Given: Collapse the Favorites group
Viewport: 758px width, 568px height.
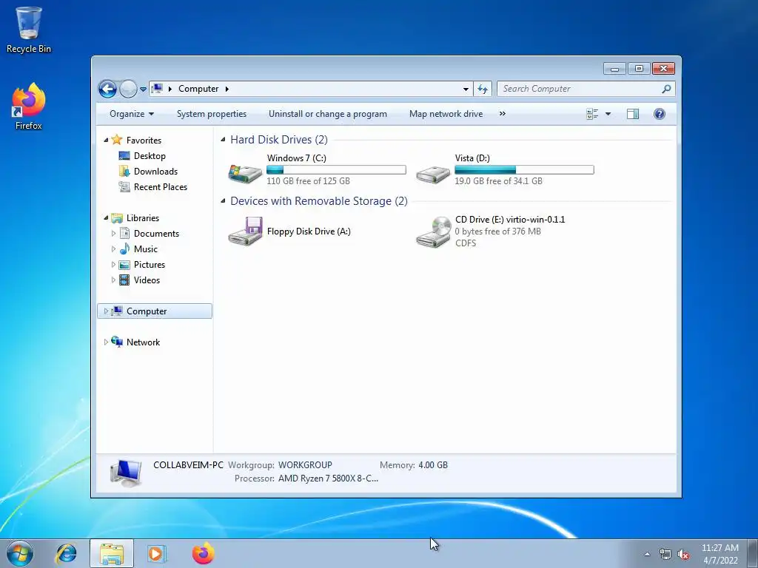Looking at the screenshot, I should coord(106,140).
